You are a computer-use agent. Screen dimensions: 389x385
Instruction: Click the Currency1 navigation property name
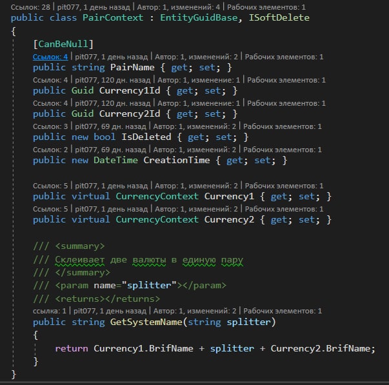click(x=229, y=197)
